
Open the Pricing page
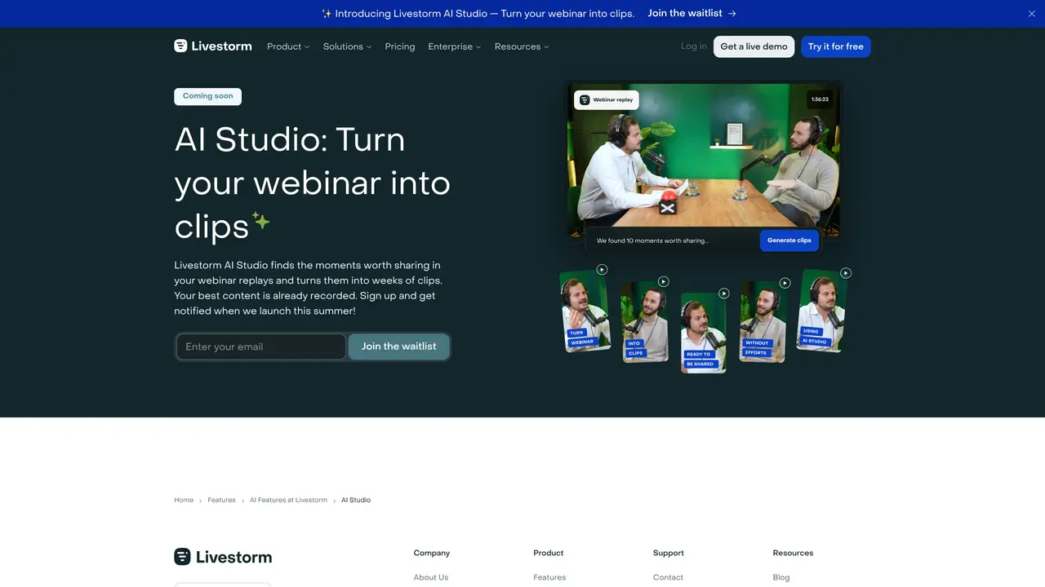400,46
